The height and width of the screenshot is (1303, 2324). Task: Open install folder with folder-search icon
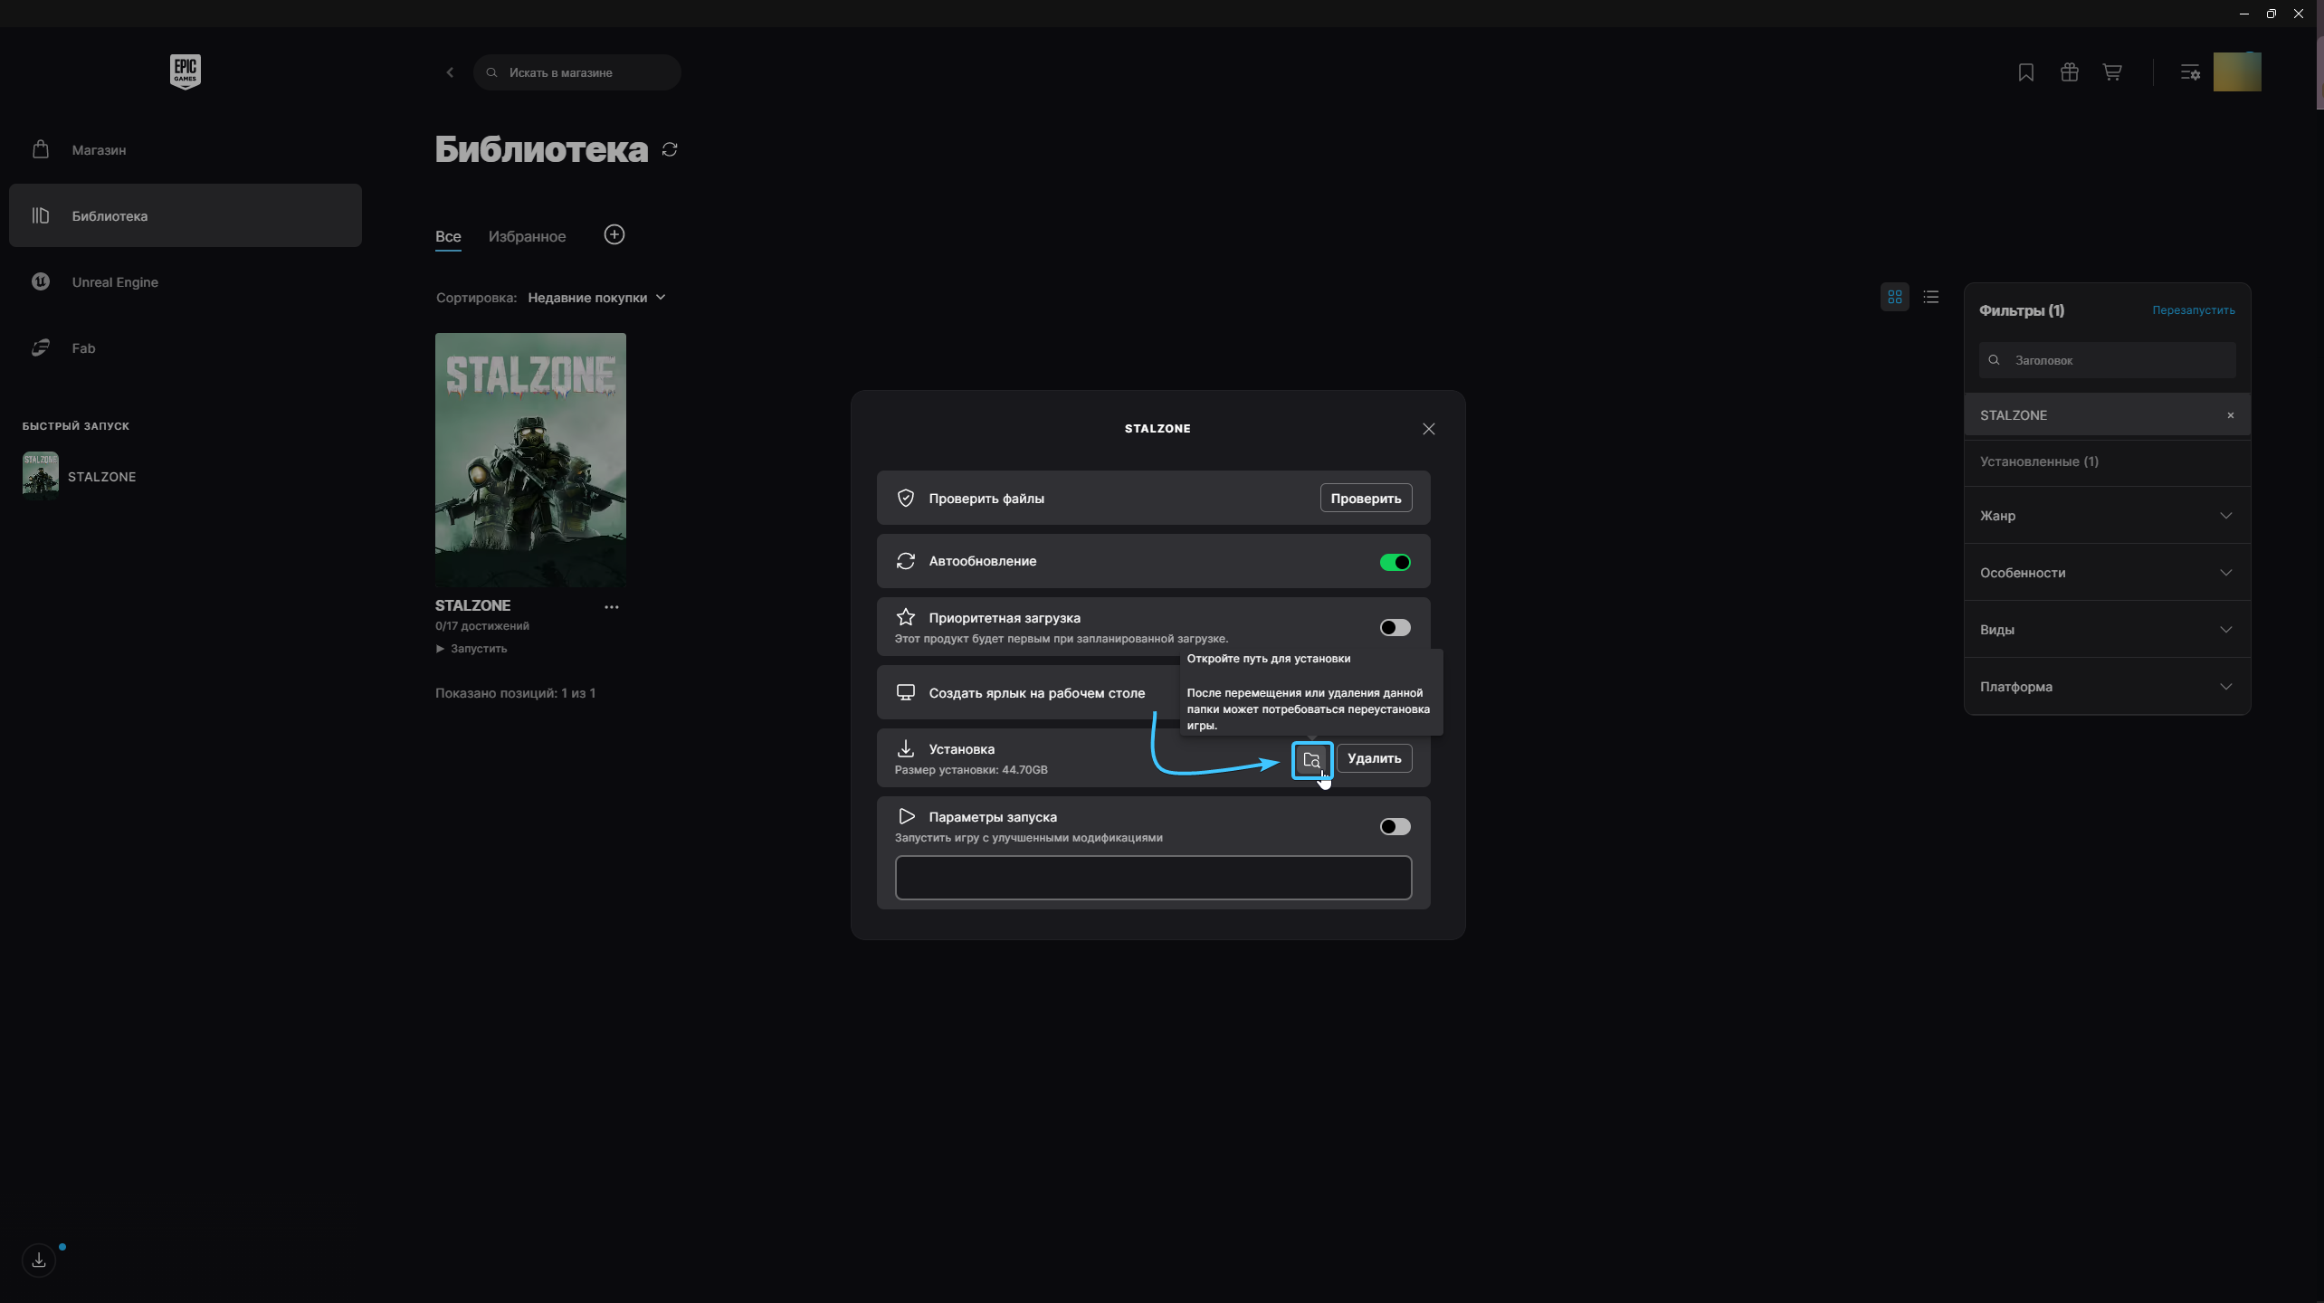coord(1312,759)
